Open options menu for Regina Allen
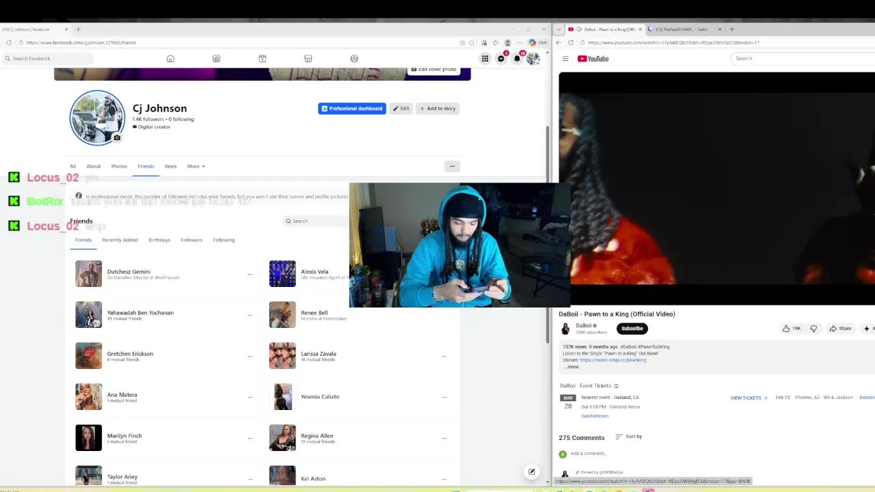This screenshot has width=875, height=492. [444, 438]
